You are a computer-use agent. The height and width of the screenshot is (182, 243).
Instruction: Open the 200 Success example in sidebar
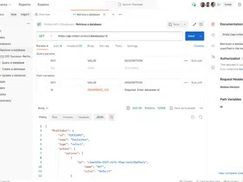point(16,56)
